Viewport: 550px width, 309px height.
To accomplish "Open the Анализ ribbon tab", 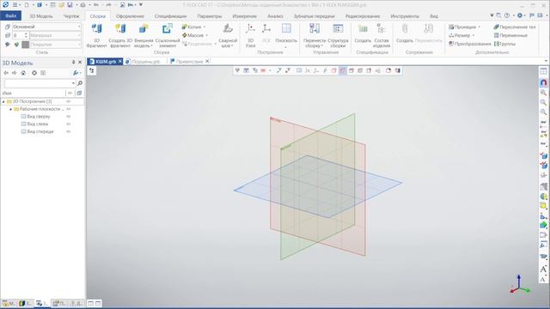I will click(275, 16).
